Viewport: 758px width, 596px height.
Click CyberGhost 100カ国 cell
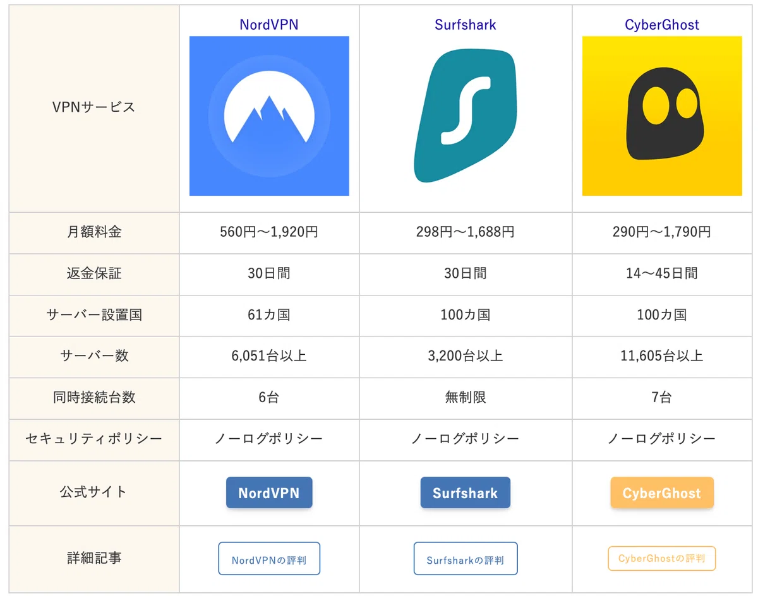click(x=662, y=316)
